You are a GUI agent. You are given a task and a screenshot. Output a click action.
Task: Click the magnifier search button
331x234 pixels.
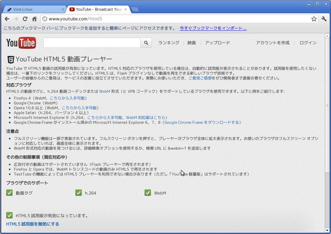(x=146, y=43)
